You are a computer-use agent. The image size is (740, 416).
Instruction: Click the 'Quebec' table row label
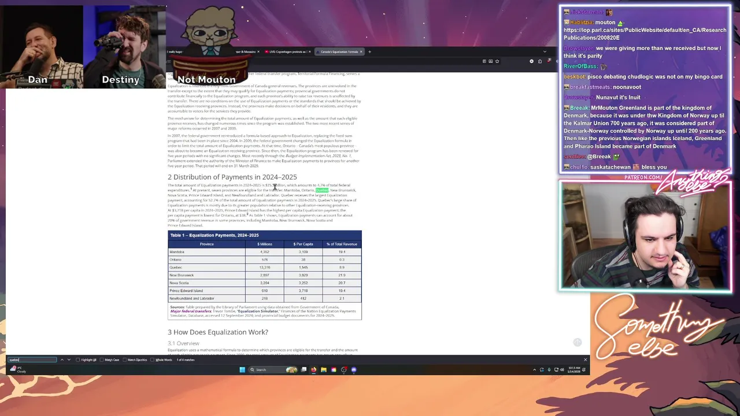point(176,268)
